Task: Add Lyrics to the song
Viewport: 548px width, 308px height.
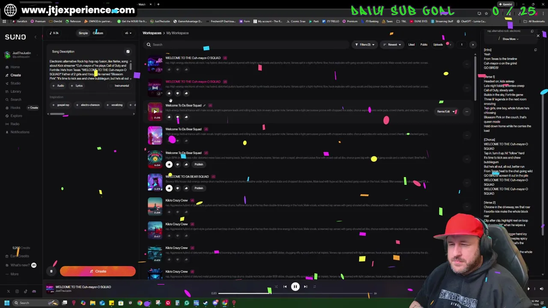Action: 77,86
